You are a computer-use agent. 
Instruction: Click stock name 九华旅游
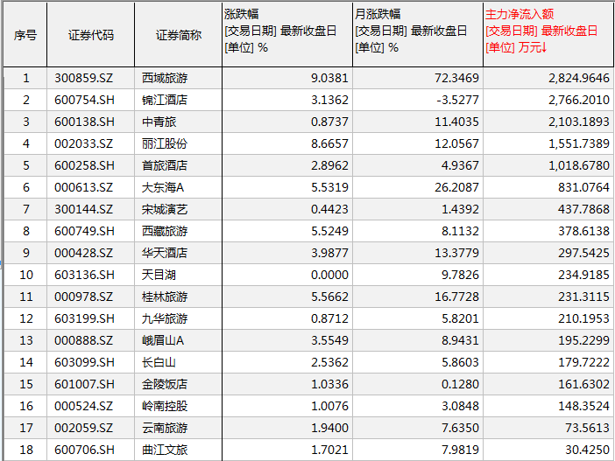165,318
